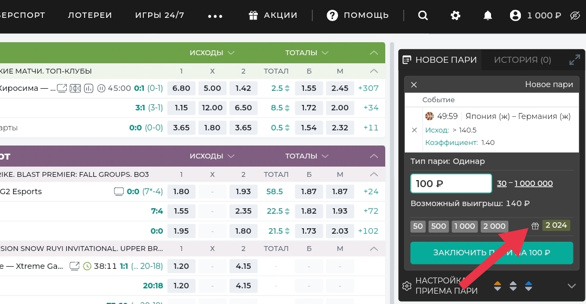Screen dimensions: 586x304
Task: Open settings via top bar gear
Action: pos(455,16)
